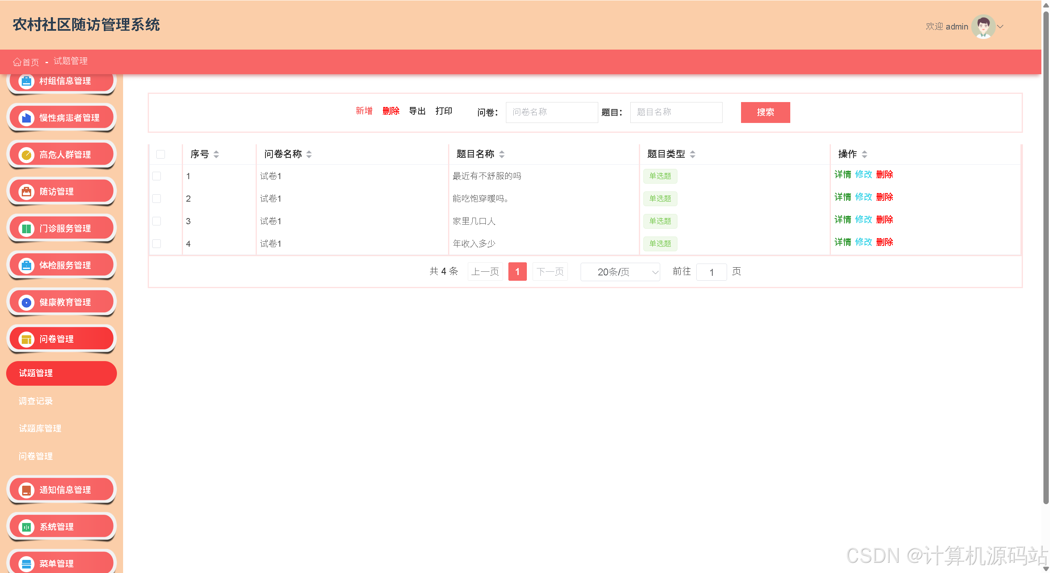The image size is (1050, 573).
Task: Click the 问卷管理 yellow layout icon
Action: (26, 339)
